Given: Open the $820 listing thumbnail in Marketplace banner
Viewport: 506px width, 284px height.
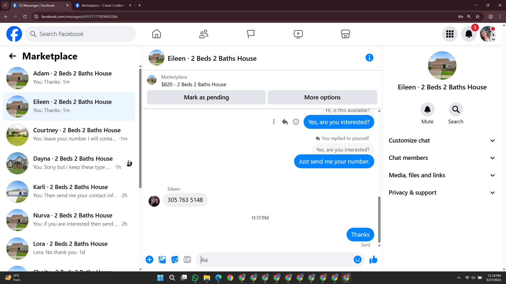Looking at the screenshot, I should 152,80.
